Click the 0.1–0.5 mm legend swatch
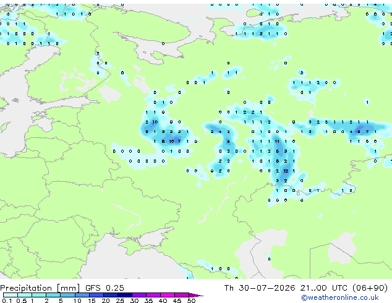The height and width of the screenshot is (303, 392). [11, 295]
